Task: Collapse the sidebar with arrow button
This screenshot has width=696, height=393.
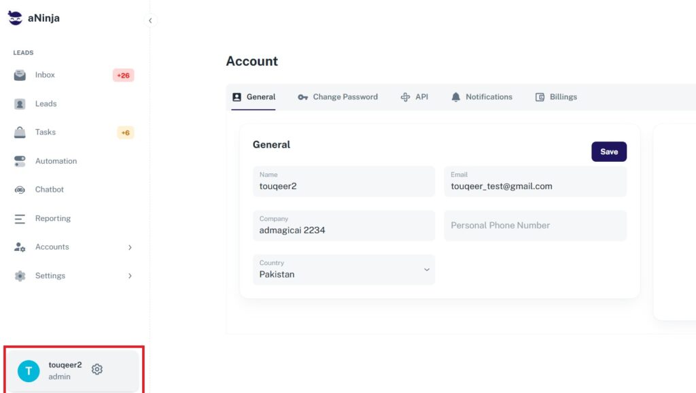Action: pyautogui.click(x=150, y=20)
